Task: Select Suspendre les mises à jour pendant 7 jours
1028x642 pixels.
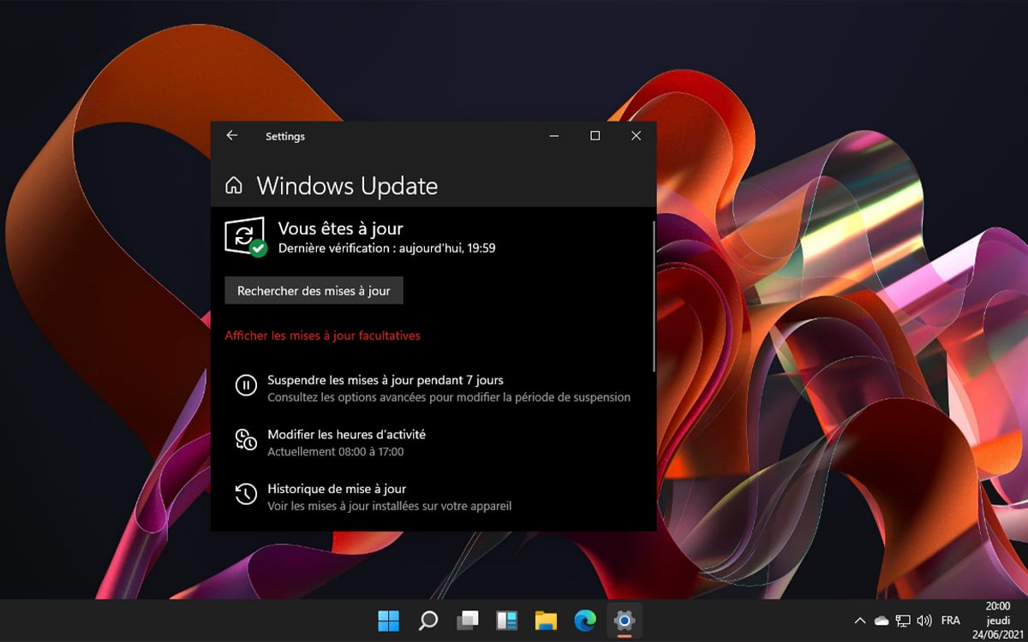Action: (x=385, y=380)
